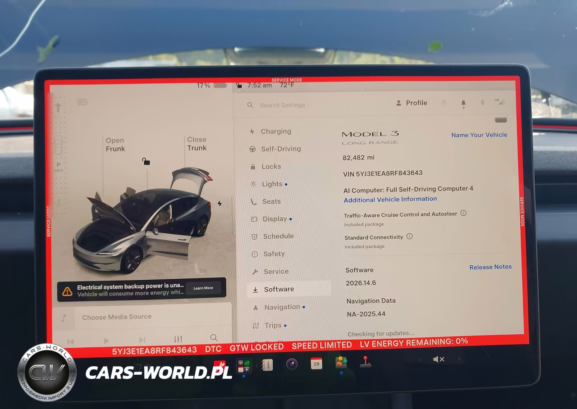Tap the music note icon

pyautogui.click(x=64, y=318)
